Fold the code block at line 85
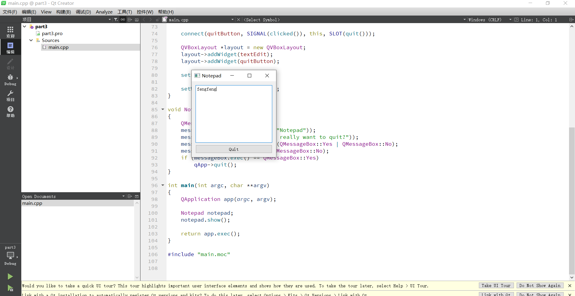Viewport: 575px width, 296px height. pyautogui.click(x=163, y=109)
